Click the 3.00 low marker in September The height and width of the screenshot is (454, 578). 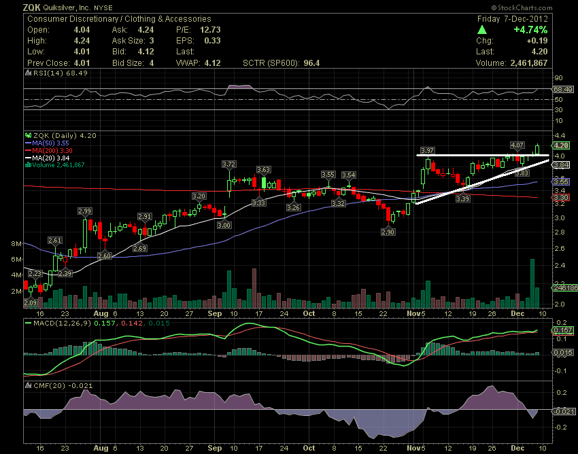point(224,225)
